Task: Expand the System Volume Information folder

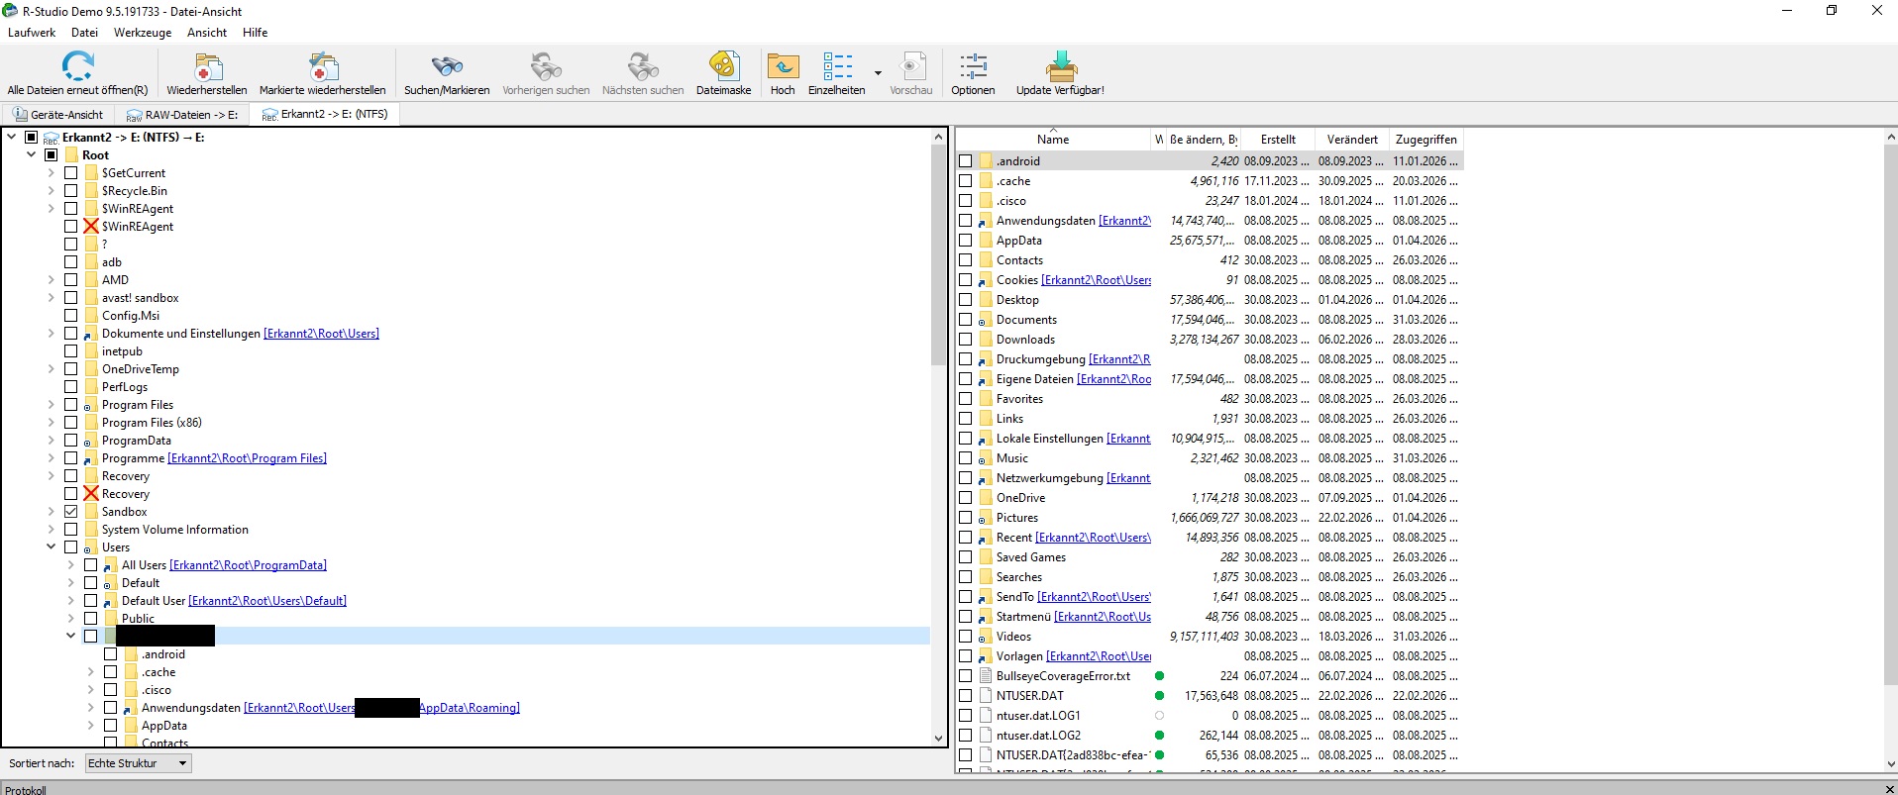Action: [51, 530]
